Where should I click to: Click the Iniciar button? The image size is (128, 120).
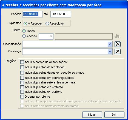92,115
